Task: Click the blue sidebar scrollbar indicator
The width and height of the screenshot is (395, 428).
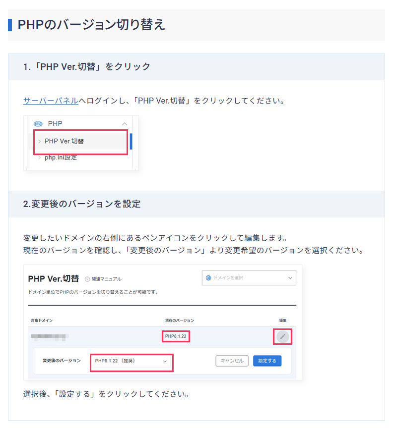Action: point(131,141)
